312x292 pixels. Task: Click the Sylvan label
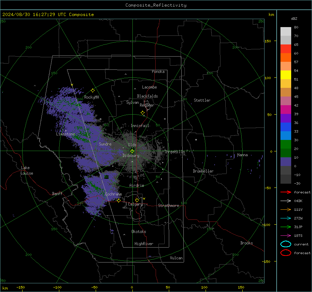tap(132, 102)
